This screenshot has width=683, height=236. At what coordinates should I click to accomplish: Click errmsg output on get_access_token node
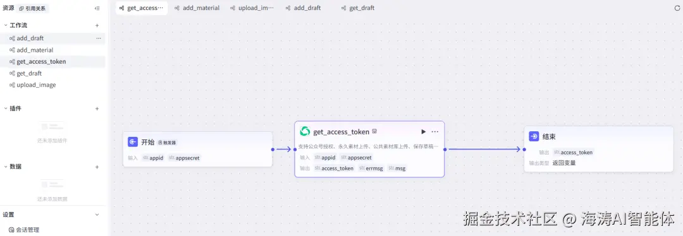coord(372,168)
